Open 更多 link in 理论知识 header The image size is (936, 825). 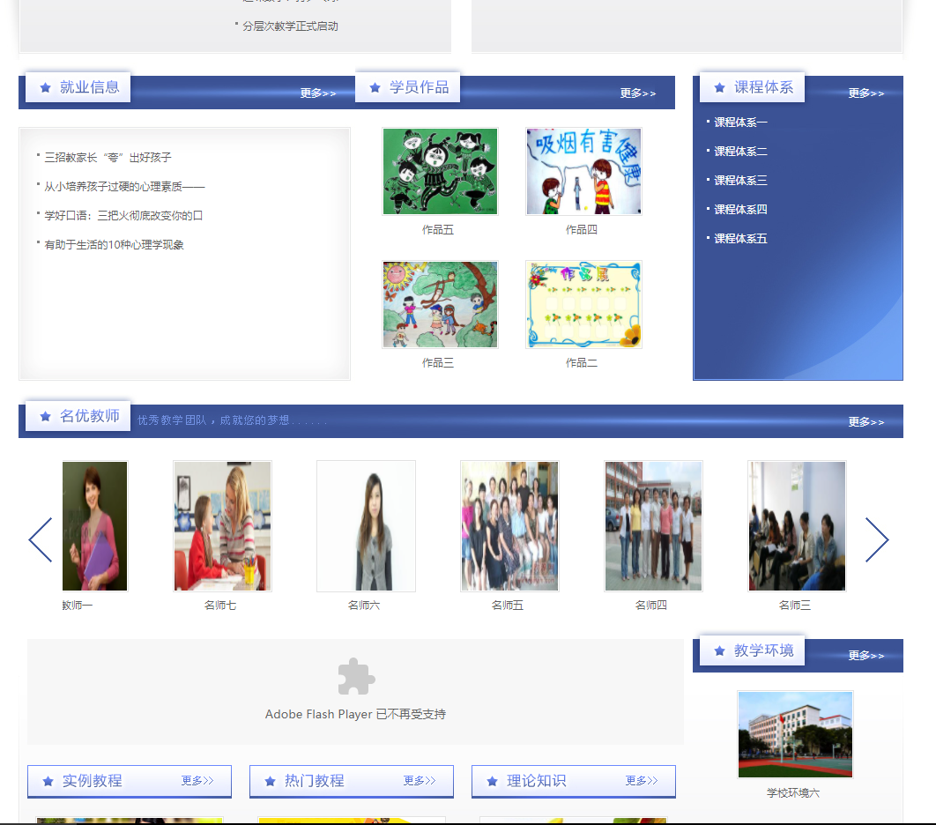pyautogui.click(x=642, y=780)
